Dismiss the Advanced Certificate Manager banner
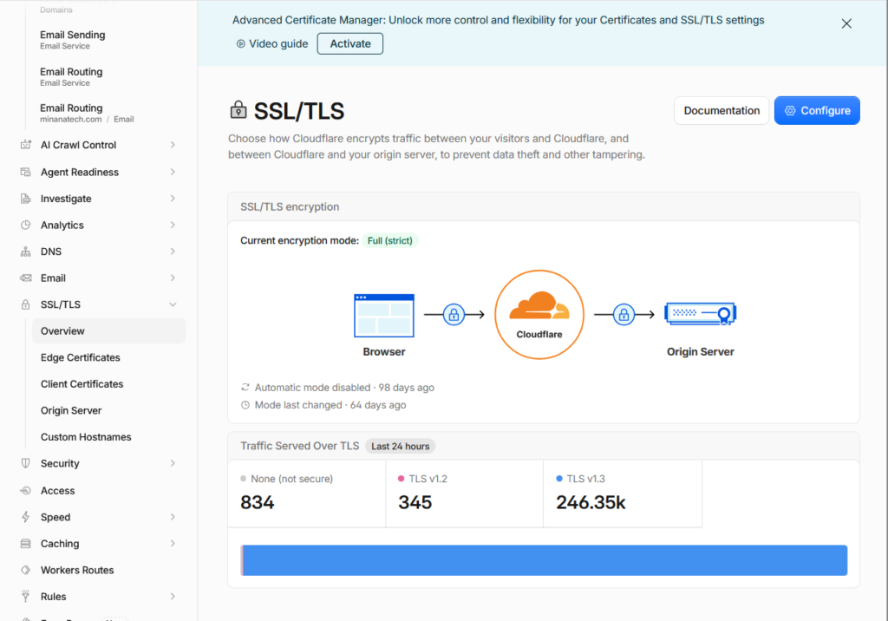 coord(846,23)
